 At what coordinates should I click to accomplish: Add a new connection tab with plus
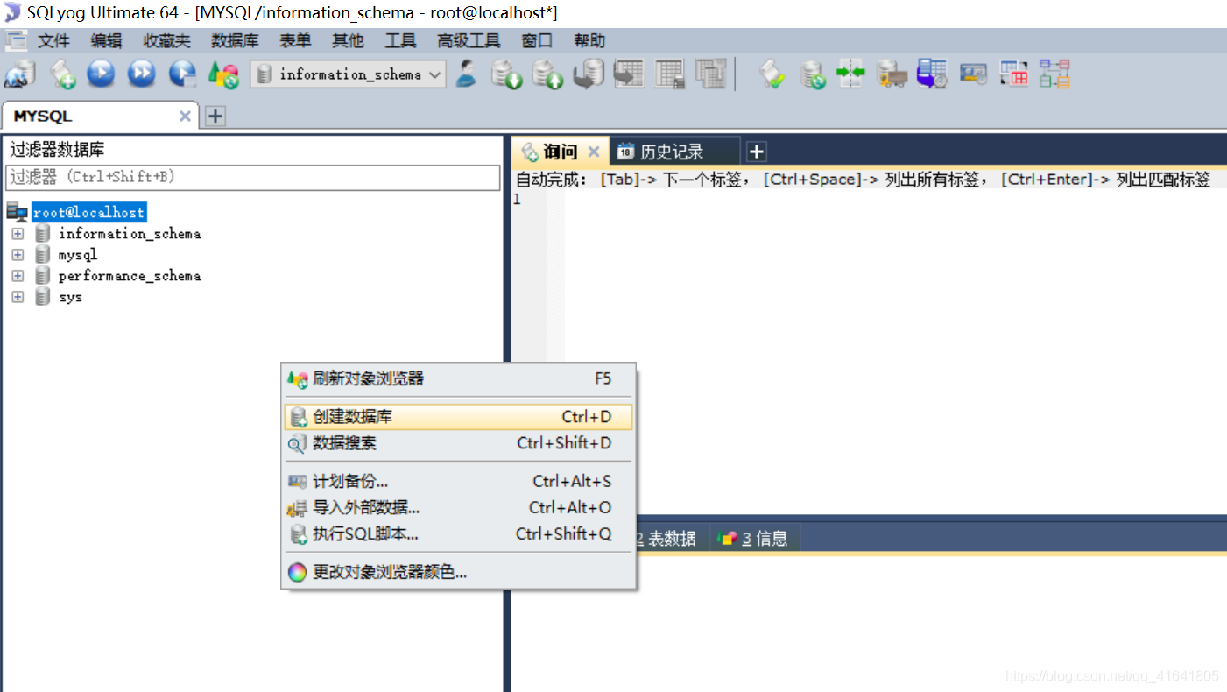coord(215,117)
